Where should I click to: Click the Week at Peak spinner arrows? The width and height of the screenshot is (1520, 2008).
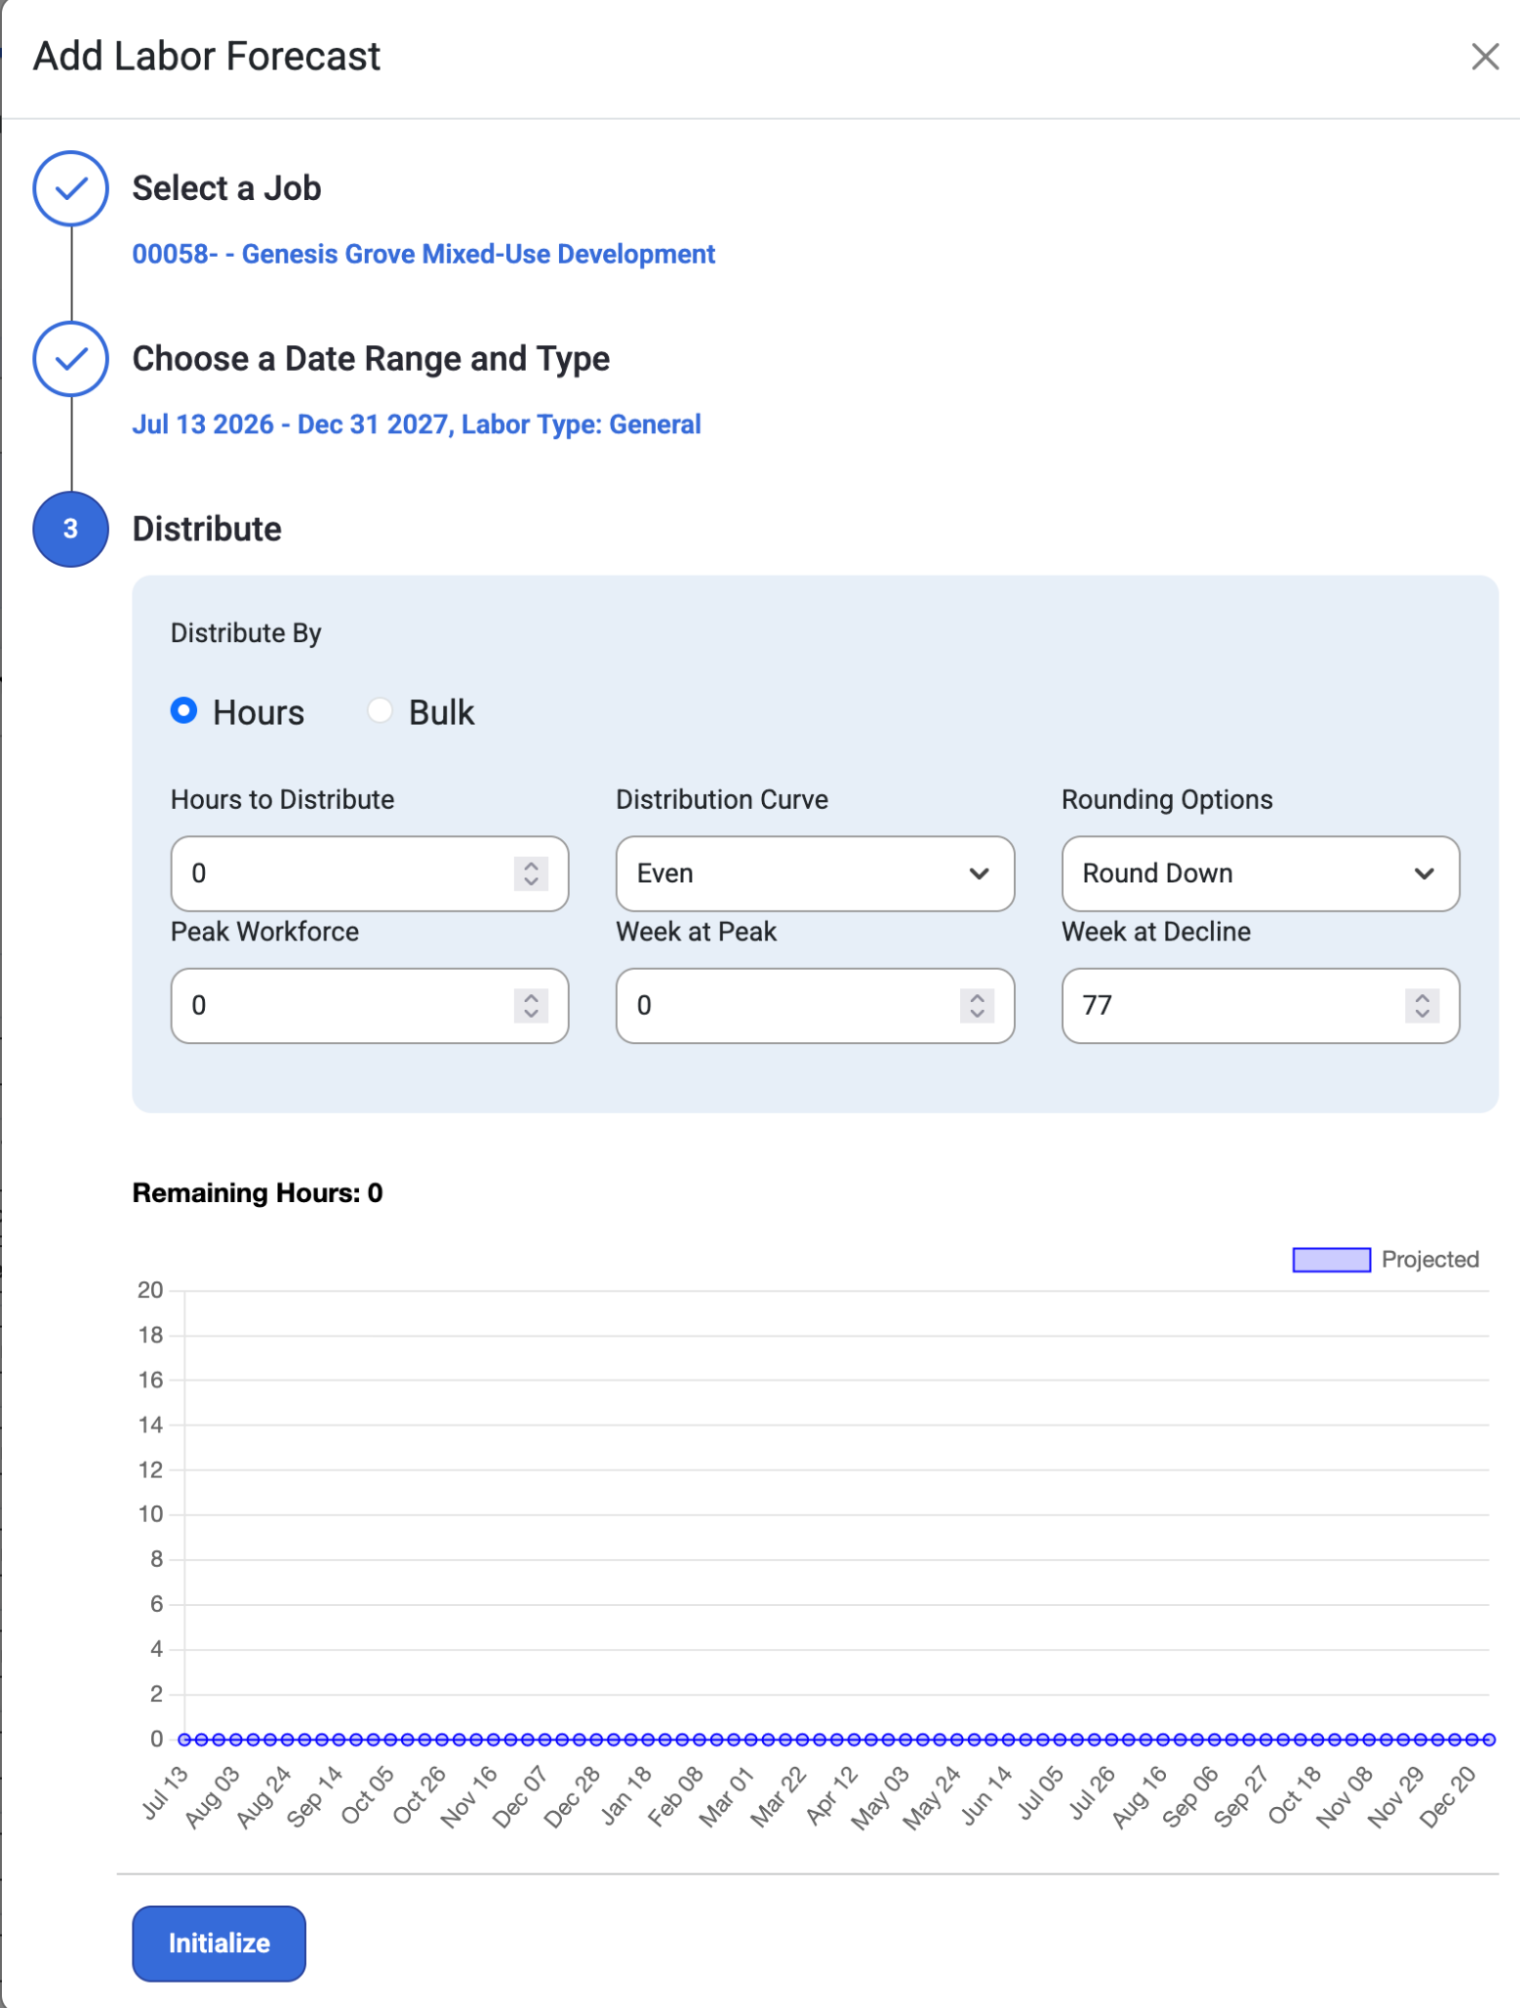click(x=977, y=1006)
